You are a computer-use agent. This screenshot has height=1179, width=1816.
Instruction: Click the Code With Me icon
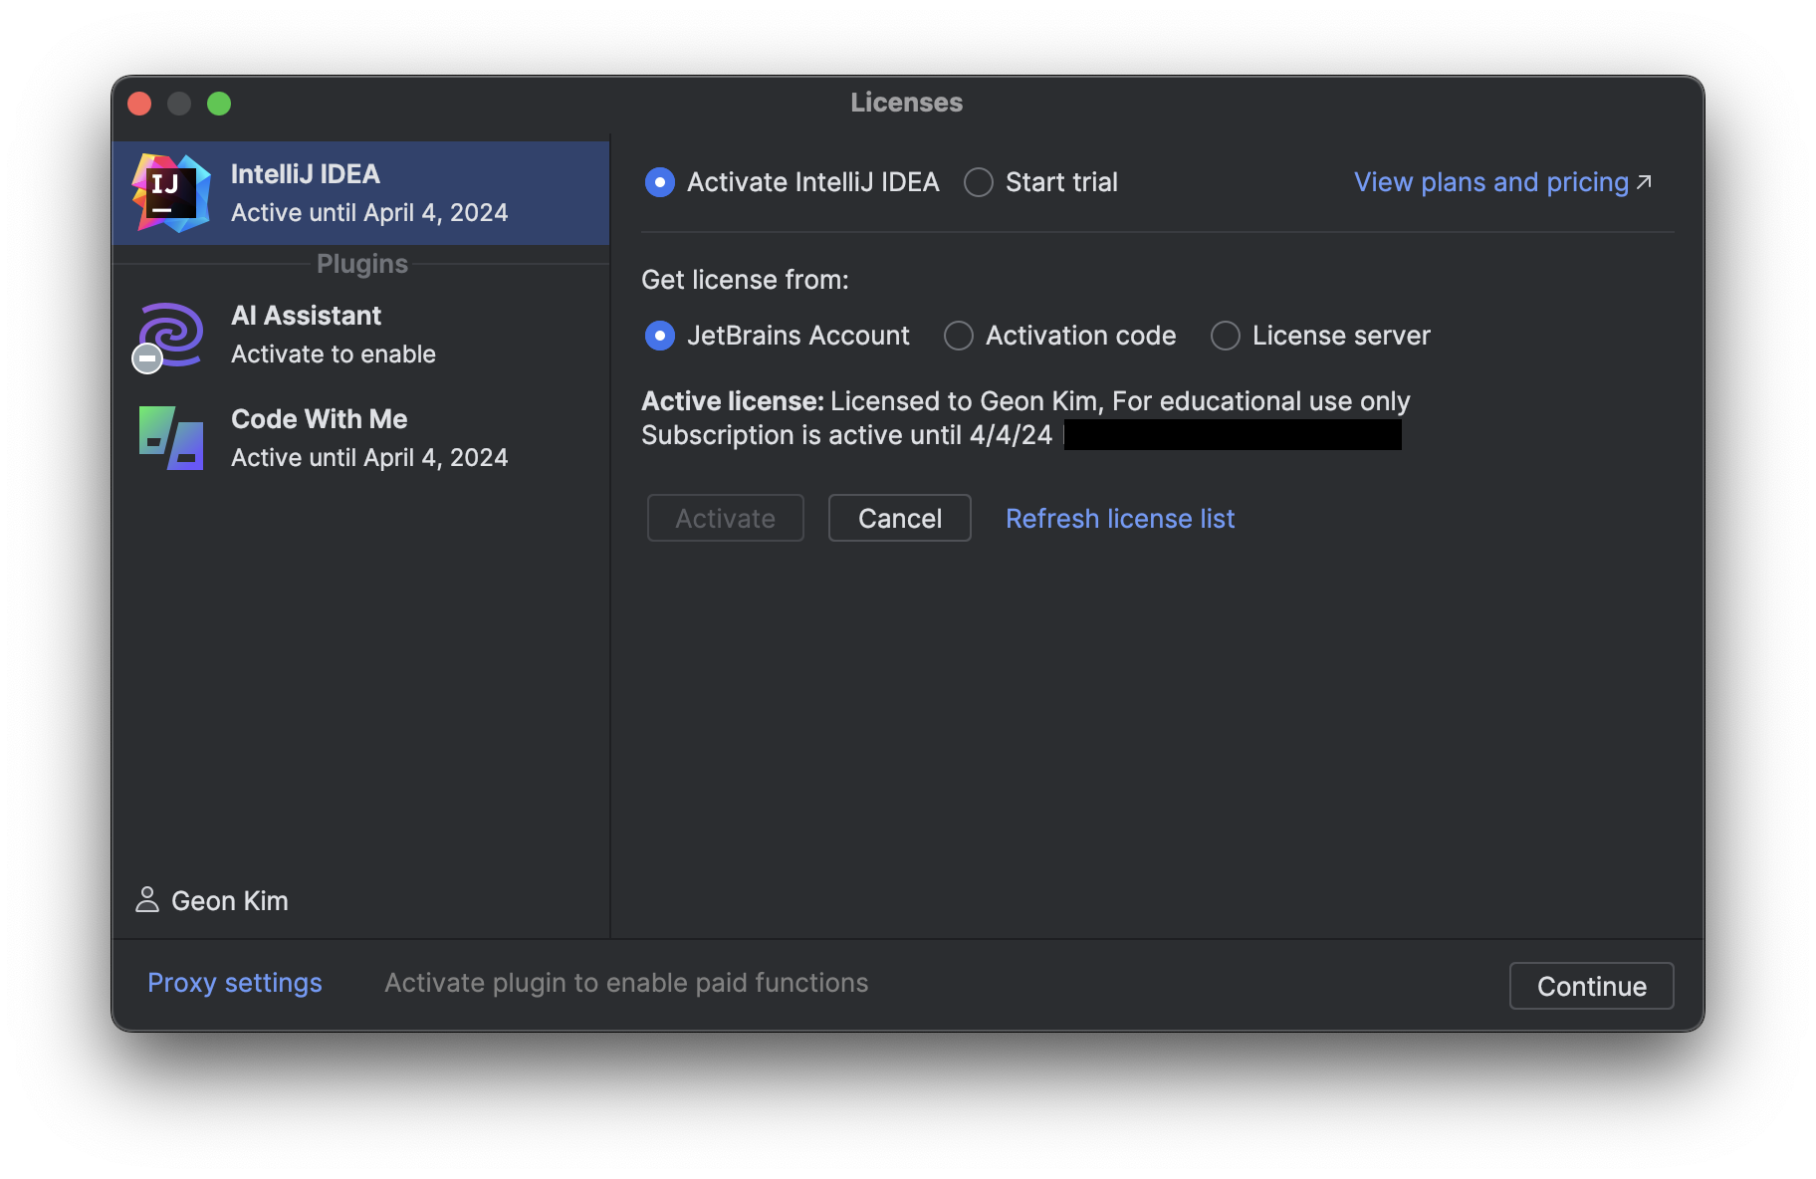coord(171,438)
